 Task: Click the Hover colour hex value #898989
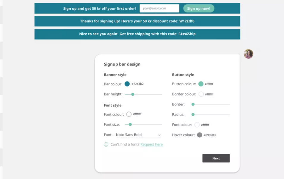click(210, 135)
